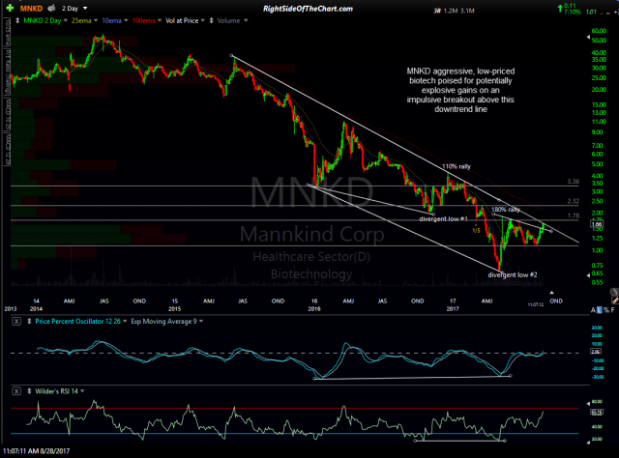
Task: Click the 1.2M volume figure at top
Action: (x=450, y=11)
